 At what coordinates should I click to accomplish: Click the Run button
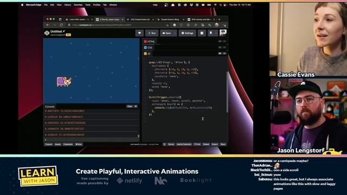(x=152, y=33)
